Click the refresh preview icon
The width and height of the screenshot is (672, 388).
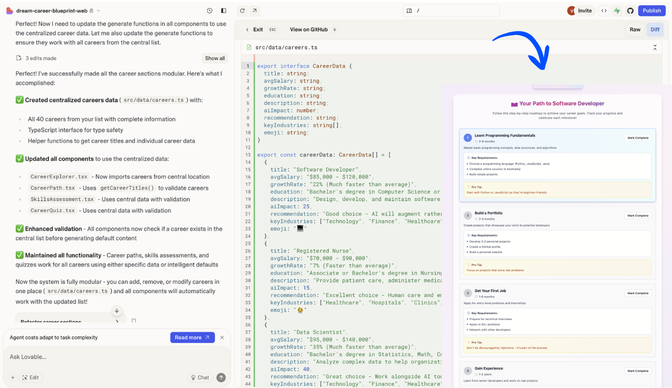(242, 11)
